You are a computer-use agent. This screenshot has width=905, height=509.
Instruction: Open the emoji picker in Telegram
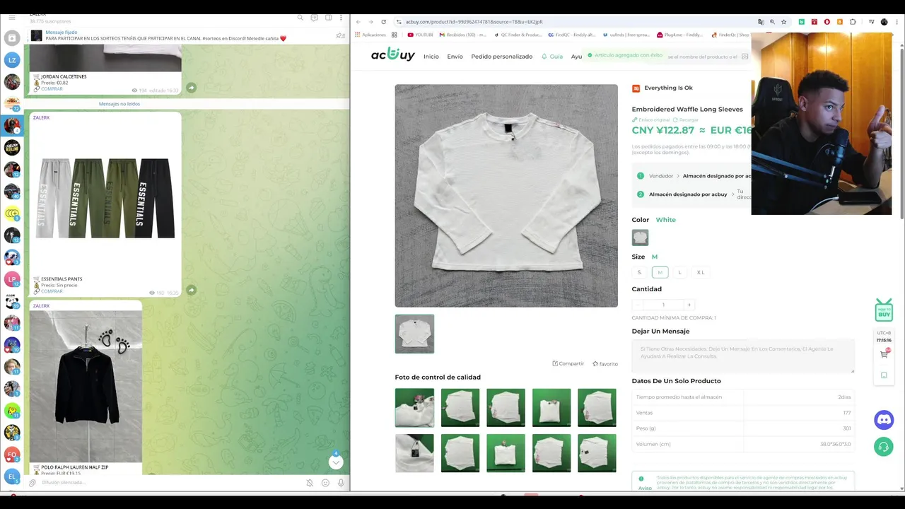pos(325,483)
